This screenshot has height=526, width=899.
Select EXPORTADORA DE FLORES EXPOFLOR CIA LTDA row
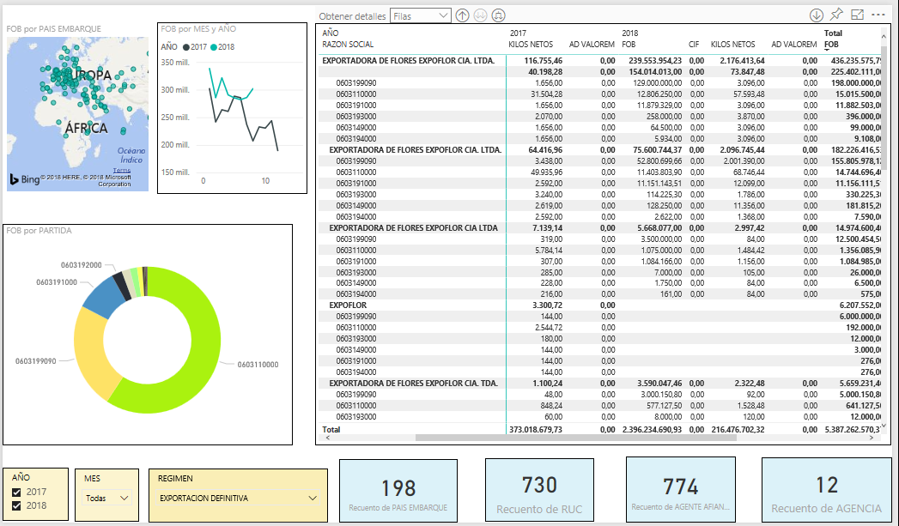pyautogui.click(x=413, y=227)
